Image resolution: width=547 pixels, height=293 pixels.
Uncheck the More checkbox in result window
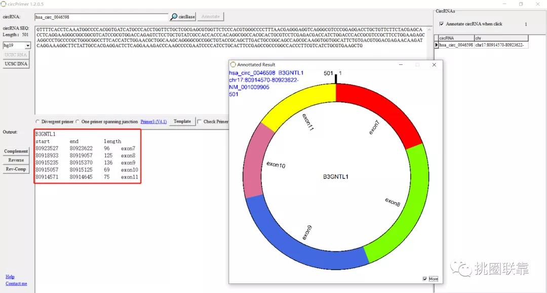pyautogui.click(x=425, y=279)
